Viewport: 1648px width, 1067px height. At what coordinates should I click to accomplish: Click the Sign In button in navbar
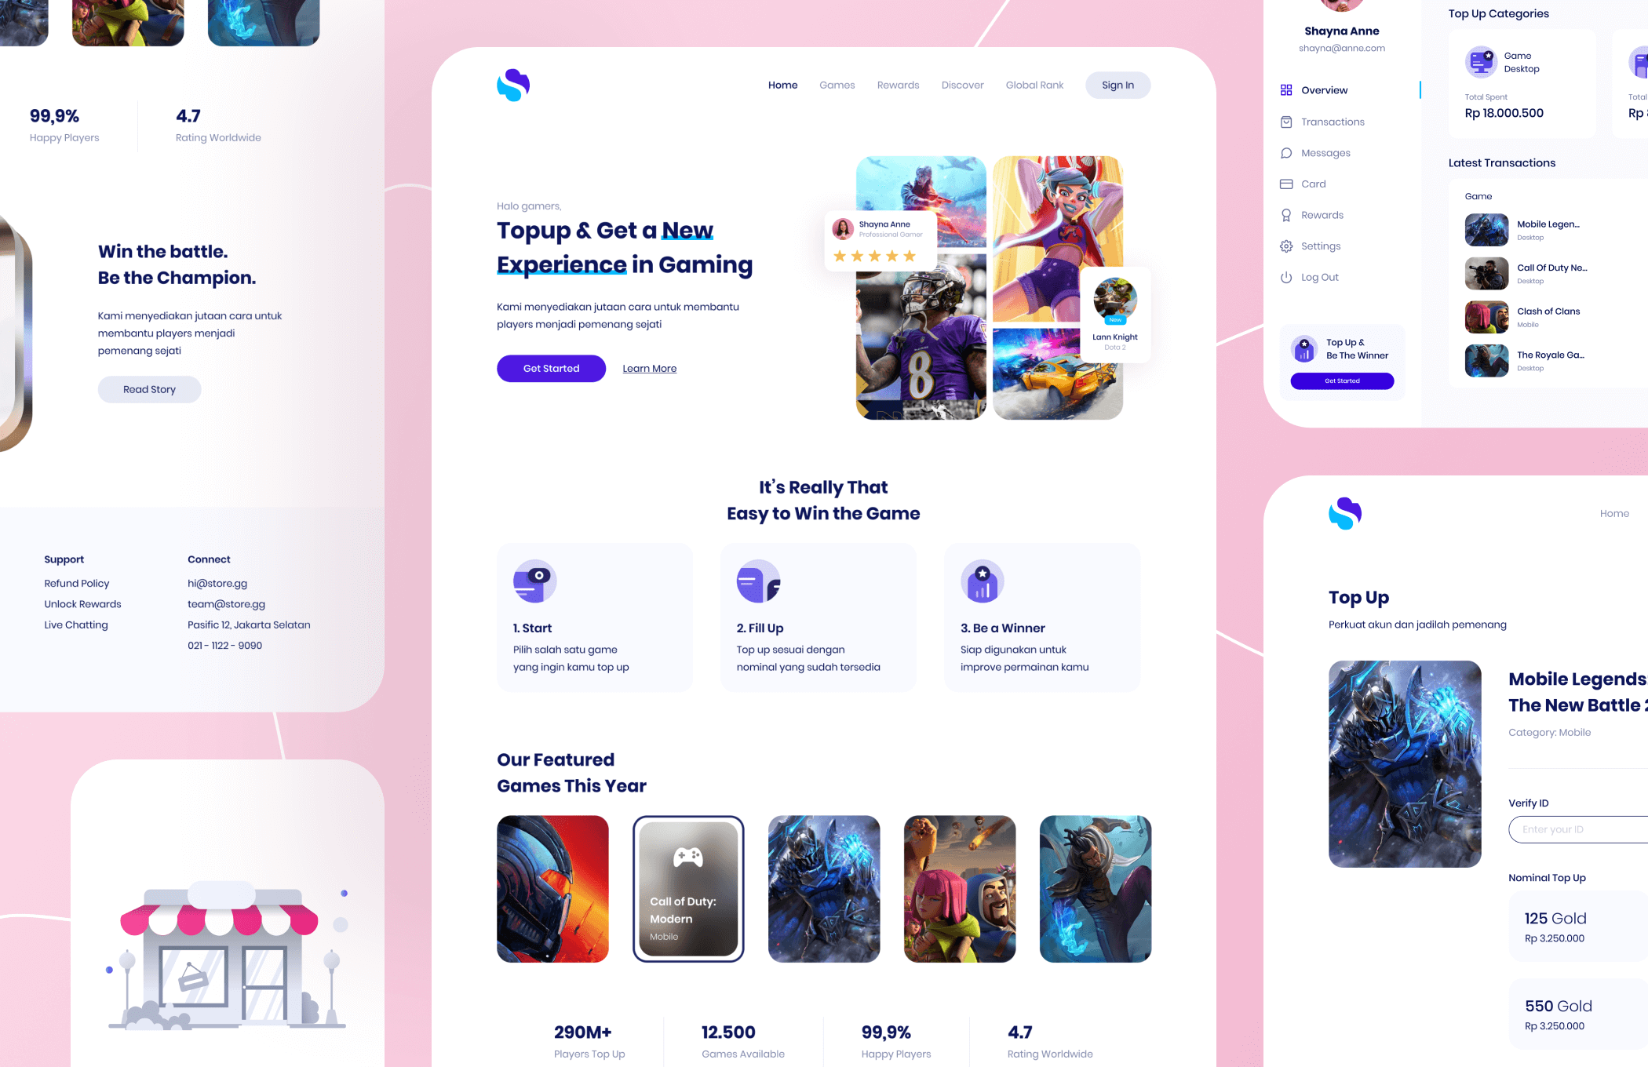pyautogui.click(x=1116, y=84)
